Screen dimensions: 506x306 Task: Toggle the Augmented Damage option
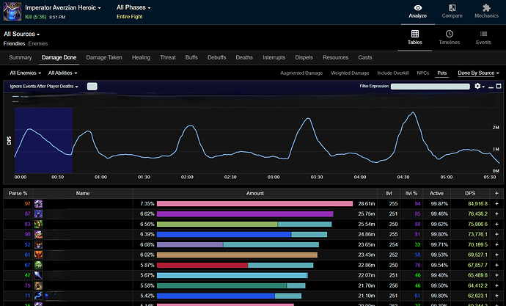click(x=301, y=73)
